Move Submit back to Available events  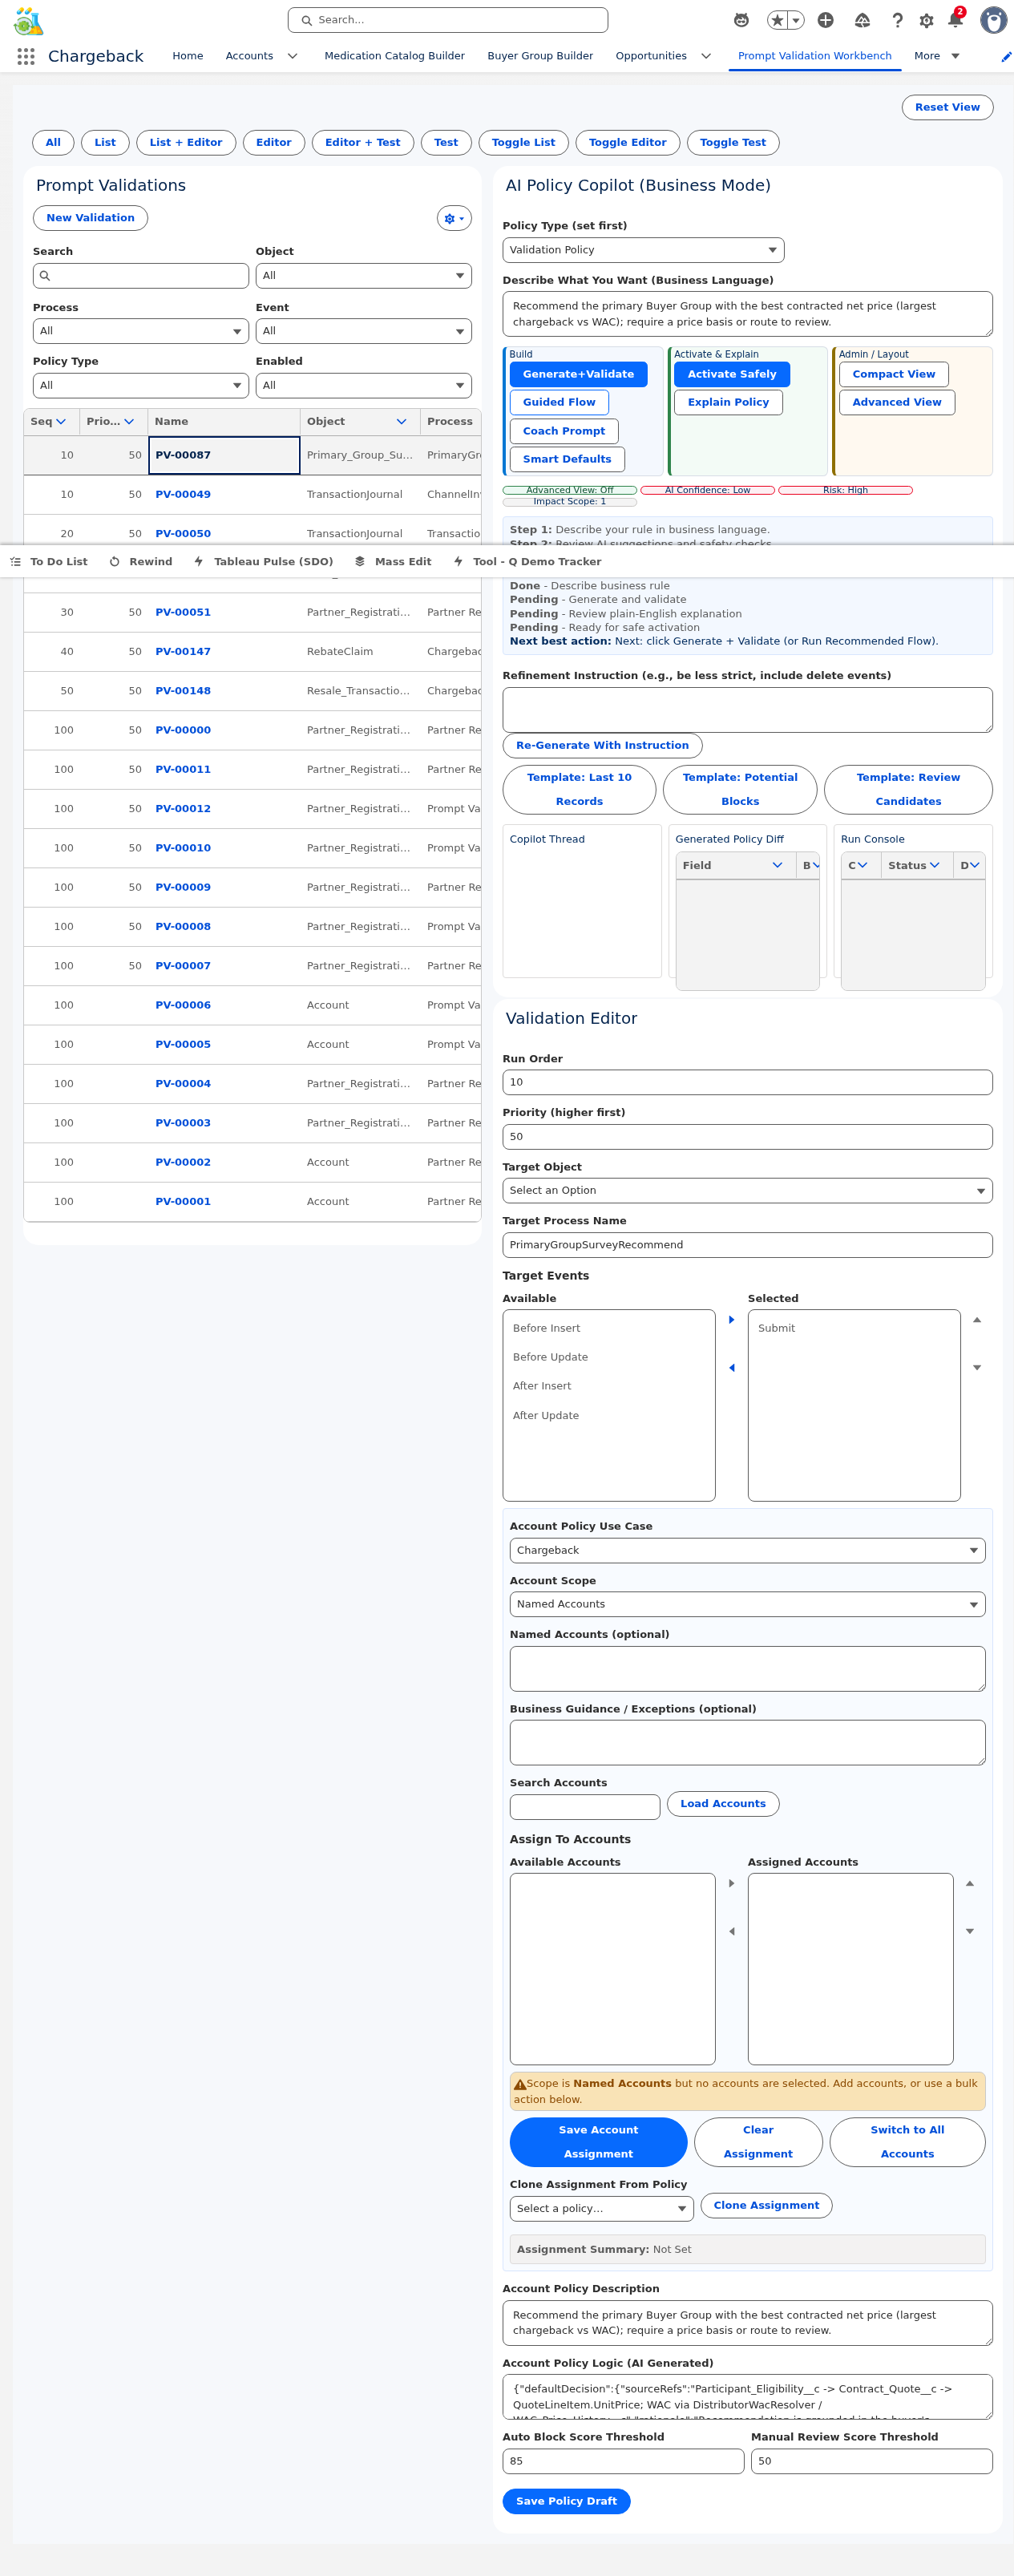point(732,1368)
